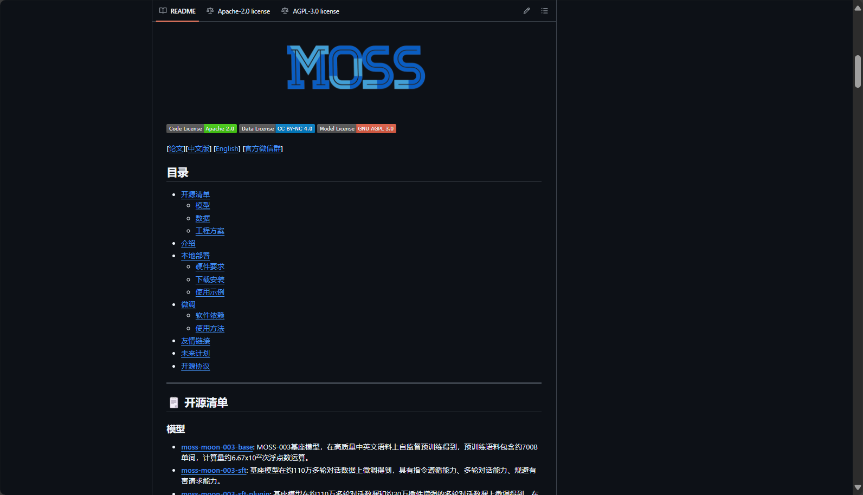Go to 软件依赖 in table of contents

(x=210, y=316)
